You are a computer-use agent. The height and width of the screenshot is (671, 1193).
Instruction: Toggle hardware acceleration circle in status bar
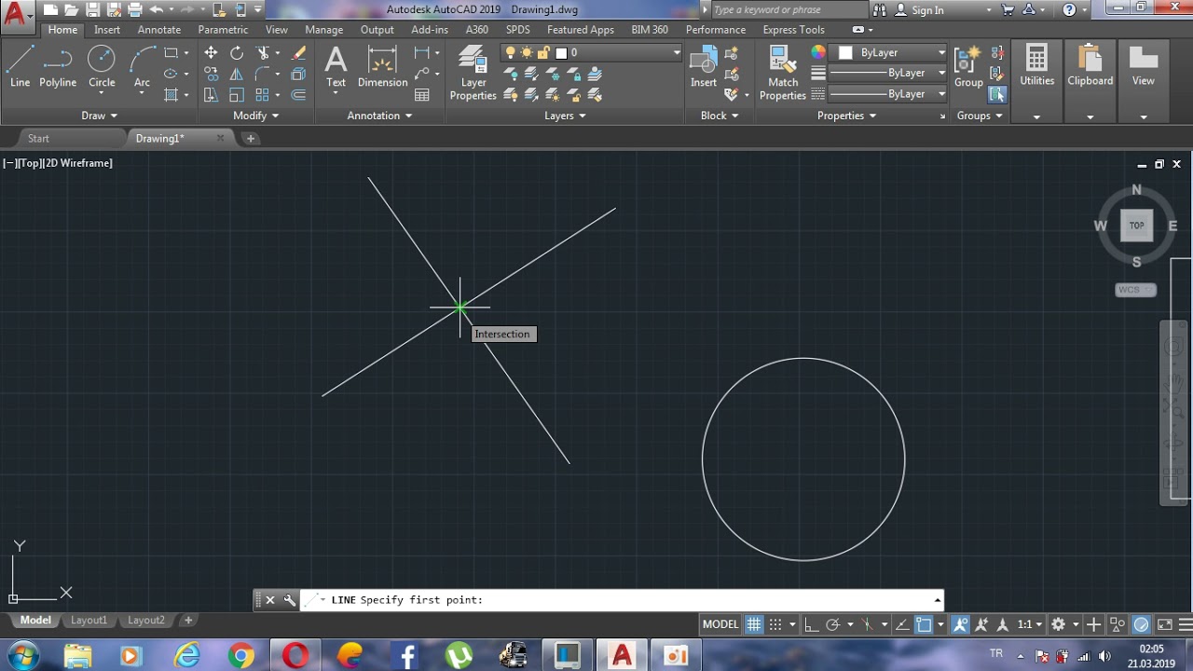pyautogui.click(x=1141, y=624)
